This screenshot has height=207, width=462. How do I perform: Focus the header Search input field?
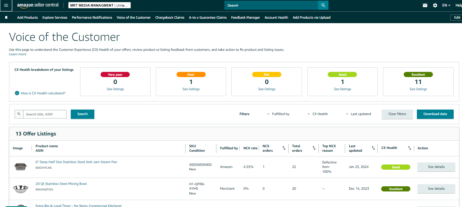point(271,5)
